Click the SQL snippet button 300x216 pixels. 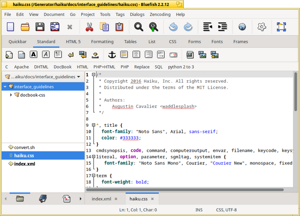tap(158, 67)
